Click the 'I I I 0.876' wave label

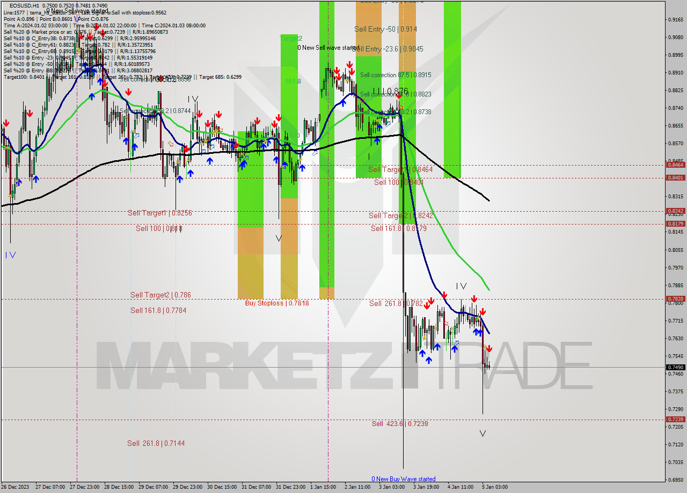(x=390, y=91)
